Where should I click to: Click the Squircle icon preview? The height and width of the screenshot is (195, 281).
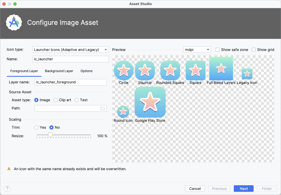(145, 70)
